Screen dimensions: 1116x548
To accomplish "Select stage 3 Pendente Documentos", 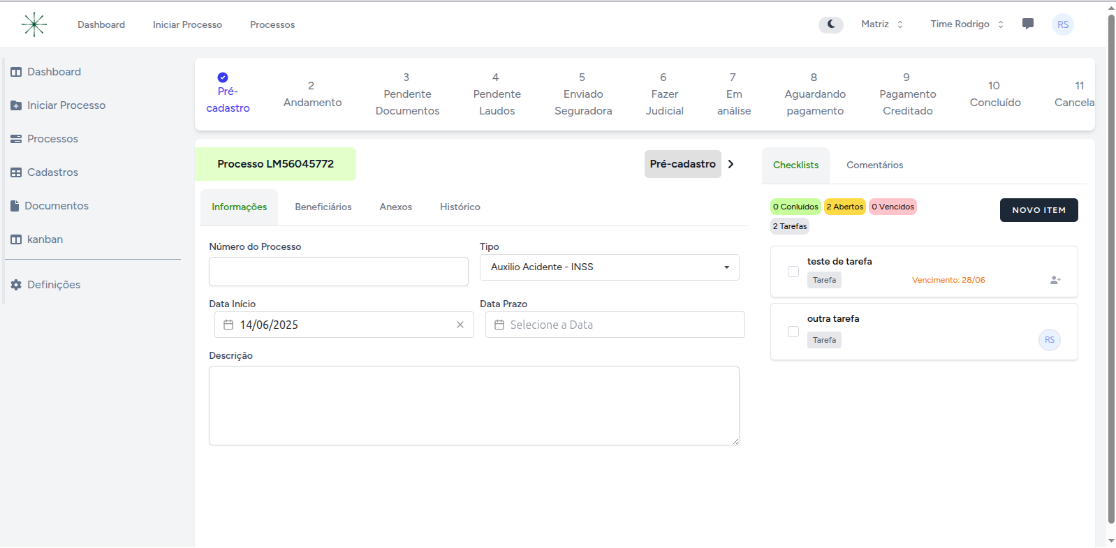I will [407, 94].
